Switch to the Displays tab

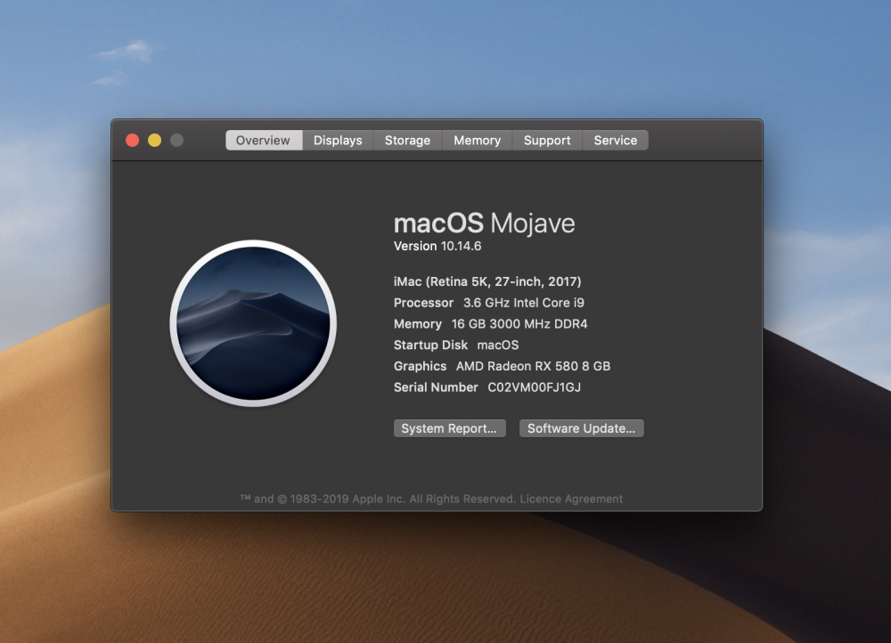[x=338, y=141]
